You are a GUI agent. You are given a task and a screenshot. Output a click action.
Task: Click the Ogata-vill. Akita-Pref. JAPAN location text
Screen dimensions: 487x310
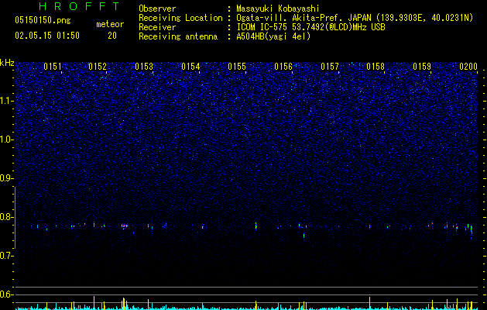(355, 18)
